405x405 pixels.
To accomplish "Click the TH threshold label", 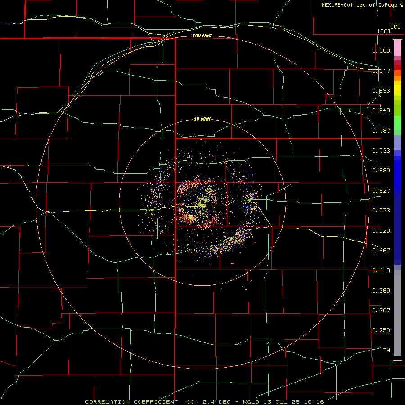I will (x=387, y=351).
